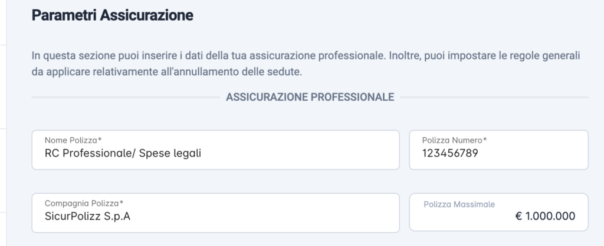
Task: Click the narrow left sidebar strip
Action: [x=3, y=123]
